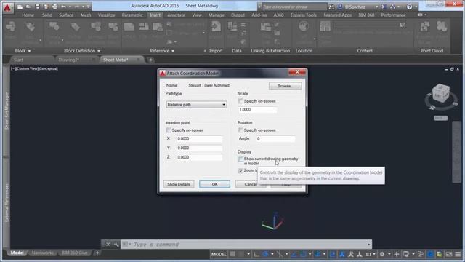
Task: Click the annotation monitor plus icon
Action: click(397, 254)
